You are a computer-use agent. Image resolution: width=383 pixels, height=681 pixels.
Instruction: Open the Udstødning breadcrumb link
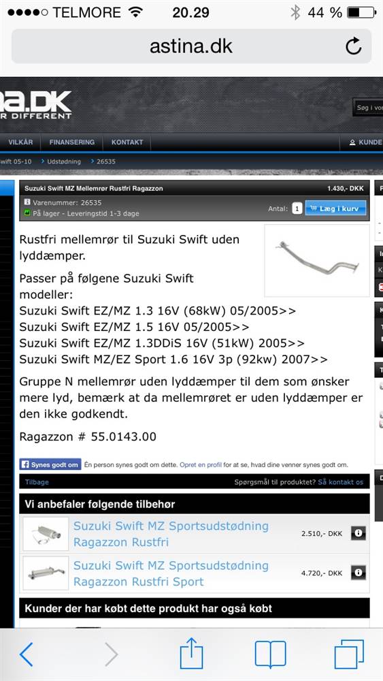(x=64, y=161)
